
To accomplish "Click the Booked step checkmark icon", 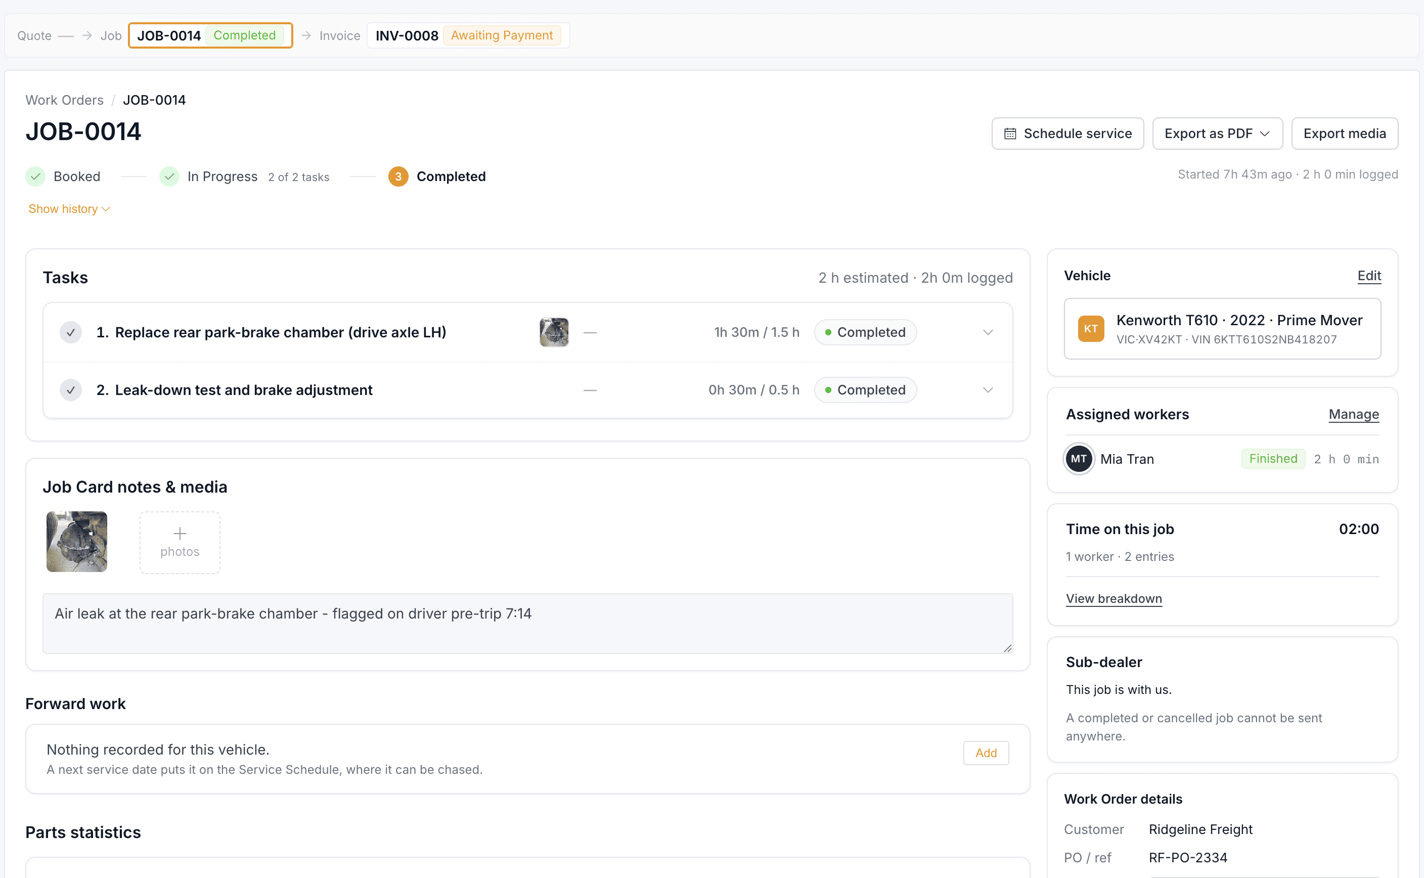I will 35,177.
